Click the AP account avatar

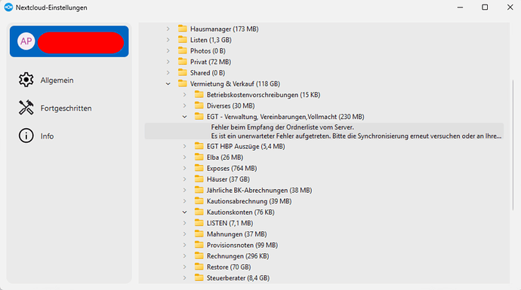click(x=26, y=41)
